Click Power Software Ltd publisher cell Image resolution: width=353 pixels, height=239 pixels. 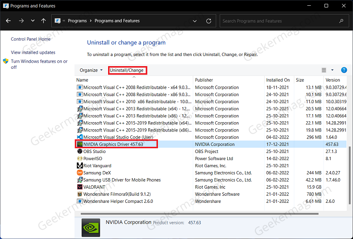coord(214,159)
